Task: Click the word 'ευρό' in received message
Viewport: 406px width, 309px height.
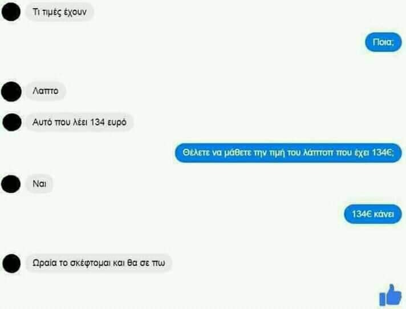Action: click(117, 122)
